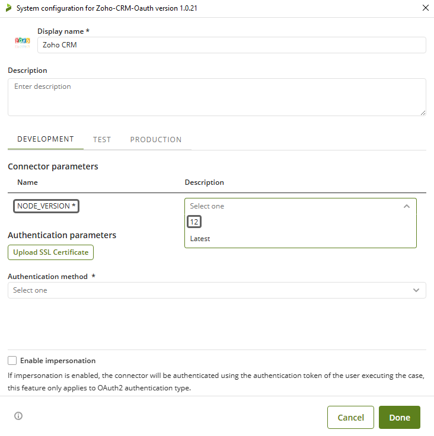
Task: Click the NODE_VERSION parameter name
Action: pyautogui.click(x=46, y=206)
